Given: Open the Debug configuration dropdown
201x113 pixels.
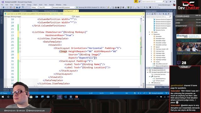Looking at the screenshot, I should (x=35, y=8).
